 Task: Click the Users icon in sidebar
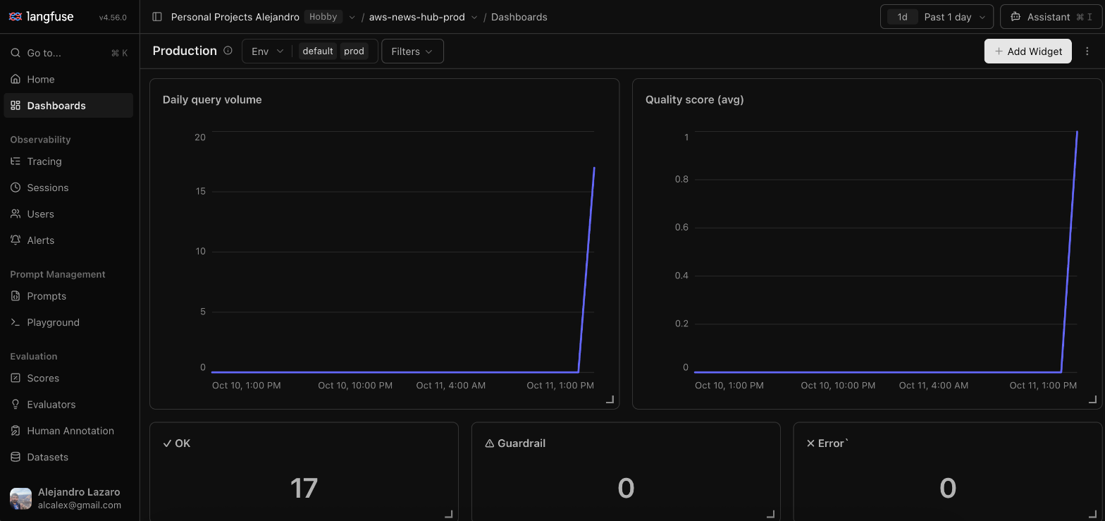pyautogui.click(x=16, y=214)
